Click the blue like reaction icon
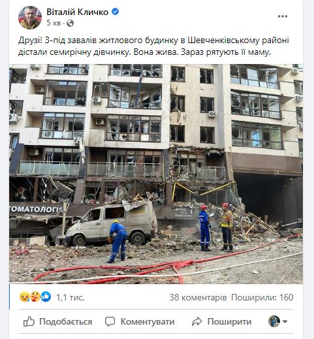Viewport: 314px width, 339px height. pos(46,297)
